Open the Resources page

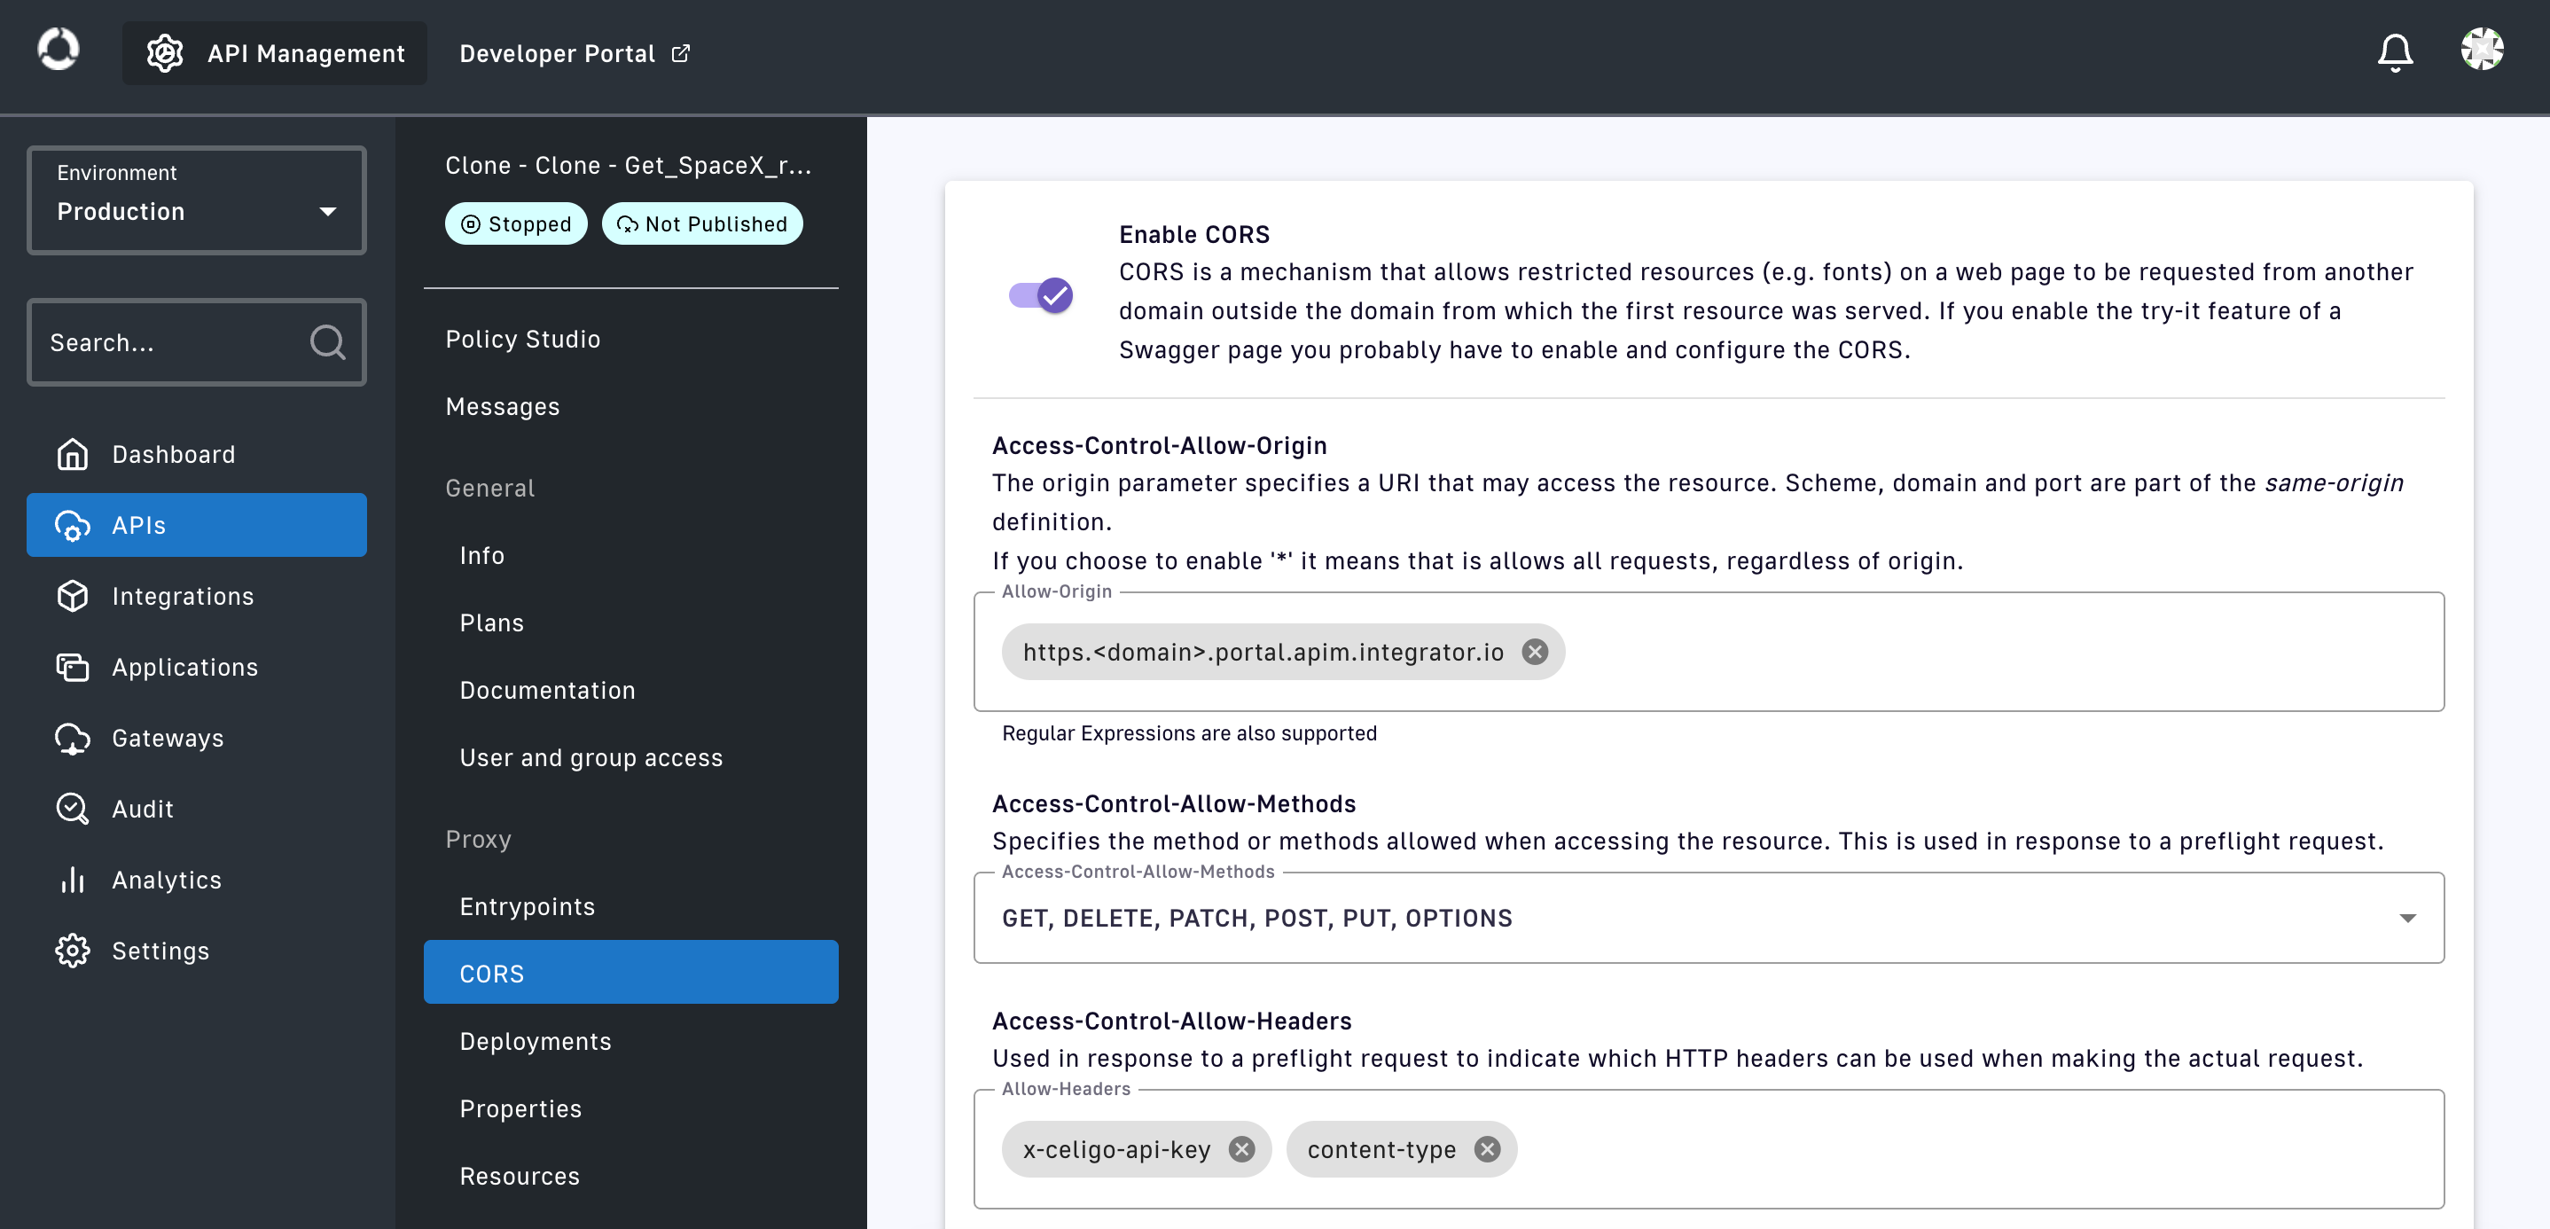pos(630,1176)
